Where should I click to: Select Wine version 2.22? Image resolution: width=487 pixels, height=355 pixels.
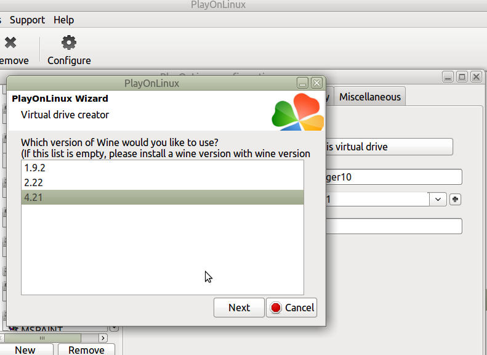pos(163,182)
